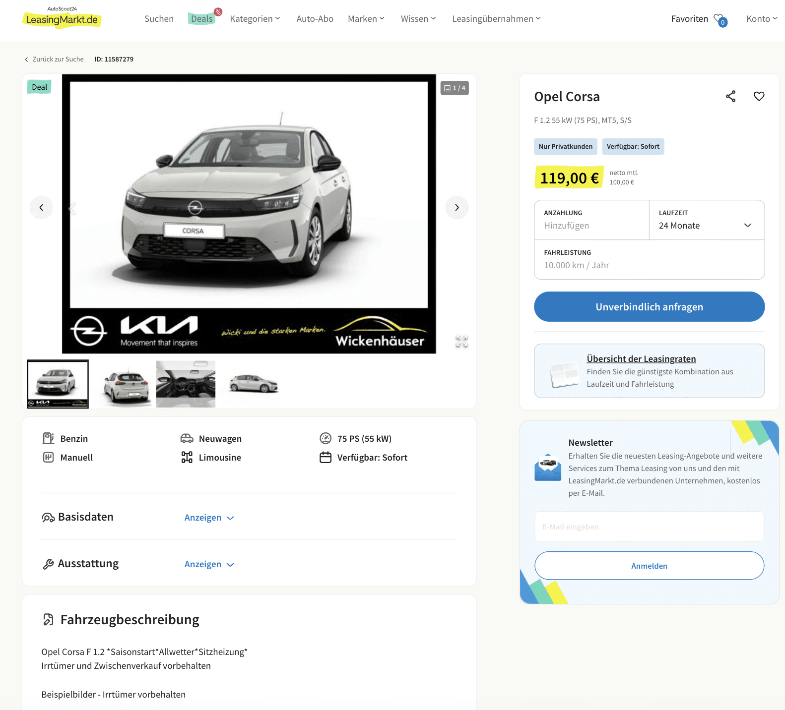
Task: Click the Nur Privatkunden tag
Action: pos(566,147)
